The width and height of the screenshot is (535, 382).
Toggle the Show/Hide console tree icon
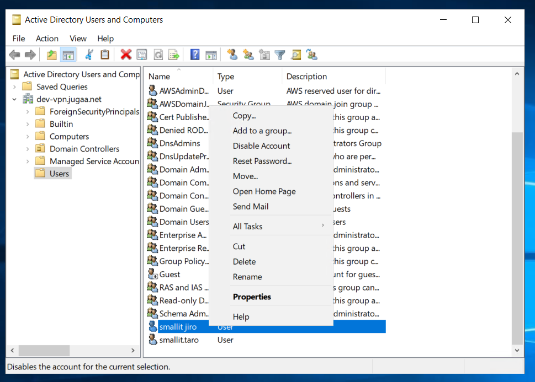tap(68, 55)
